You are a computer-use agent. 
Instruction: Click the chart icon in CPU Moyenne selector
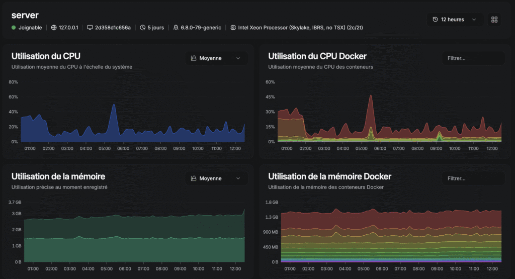point(194,58)
